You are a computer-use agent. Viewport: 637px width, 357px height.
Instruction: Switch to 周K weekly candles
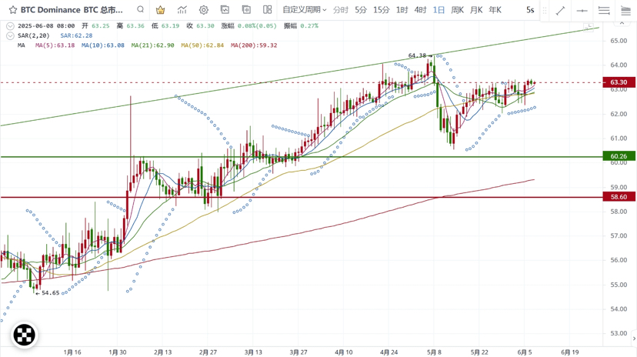coord(457,10)
